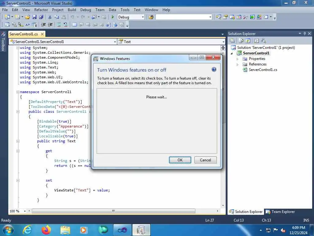Click Cancel in Windows Features dialog

(205, 160)
